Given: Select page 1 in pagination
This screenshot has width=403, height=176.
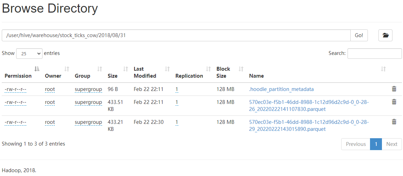Looking at the screenshot, I should [x=376, y=144].
